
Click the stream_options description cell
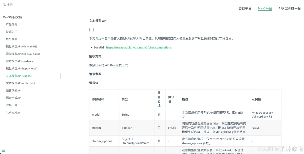214,141
